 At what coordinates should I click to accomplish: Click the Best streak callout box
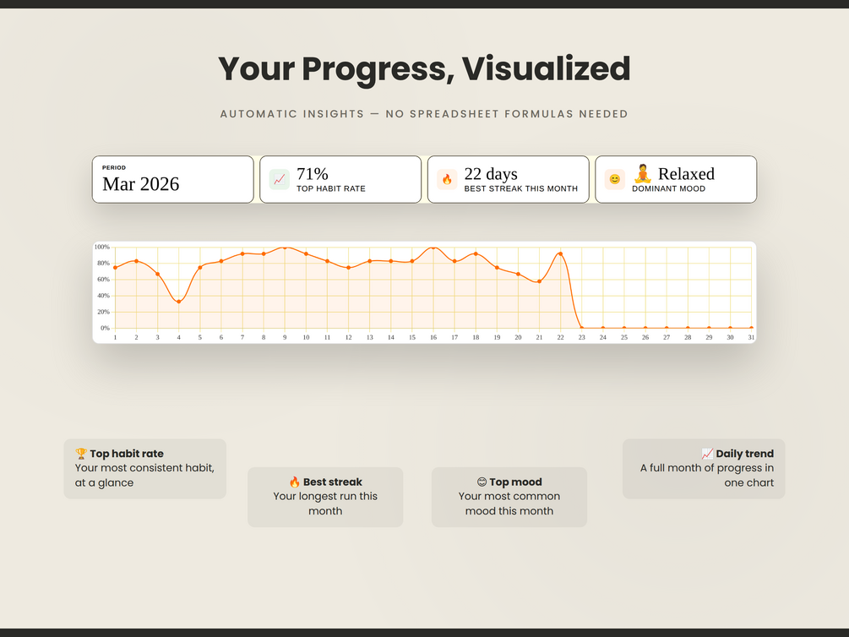(x=325, y=497)
